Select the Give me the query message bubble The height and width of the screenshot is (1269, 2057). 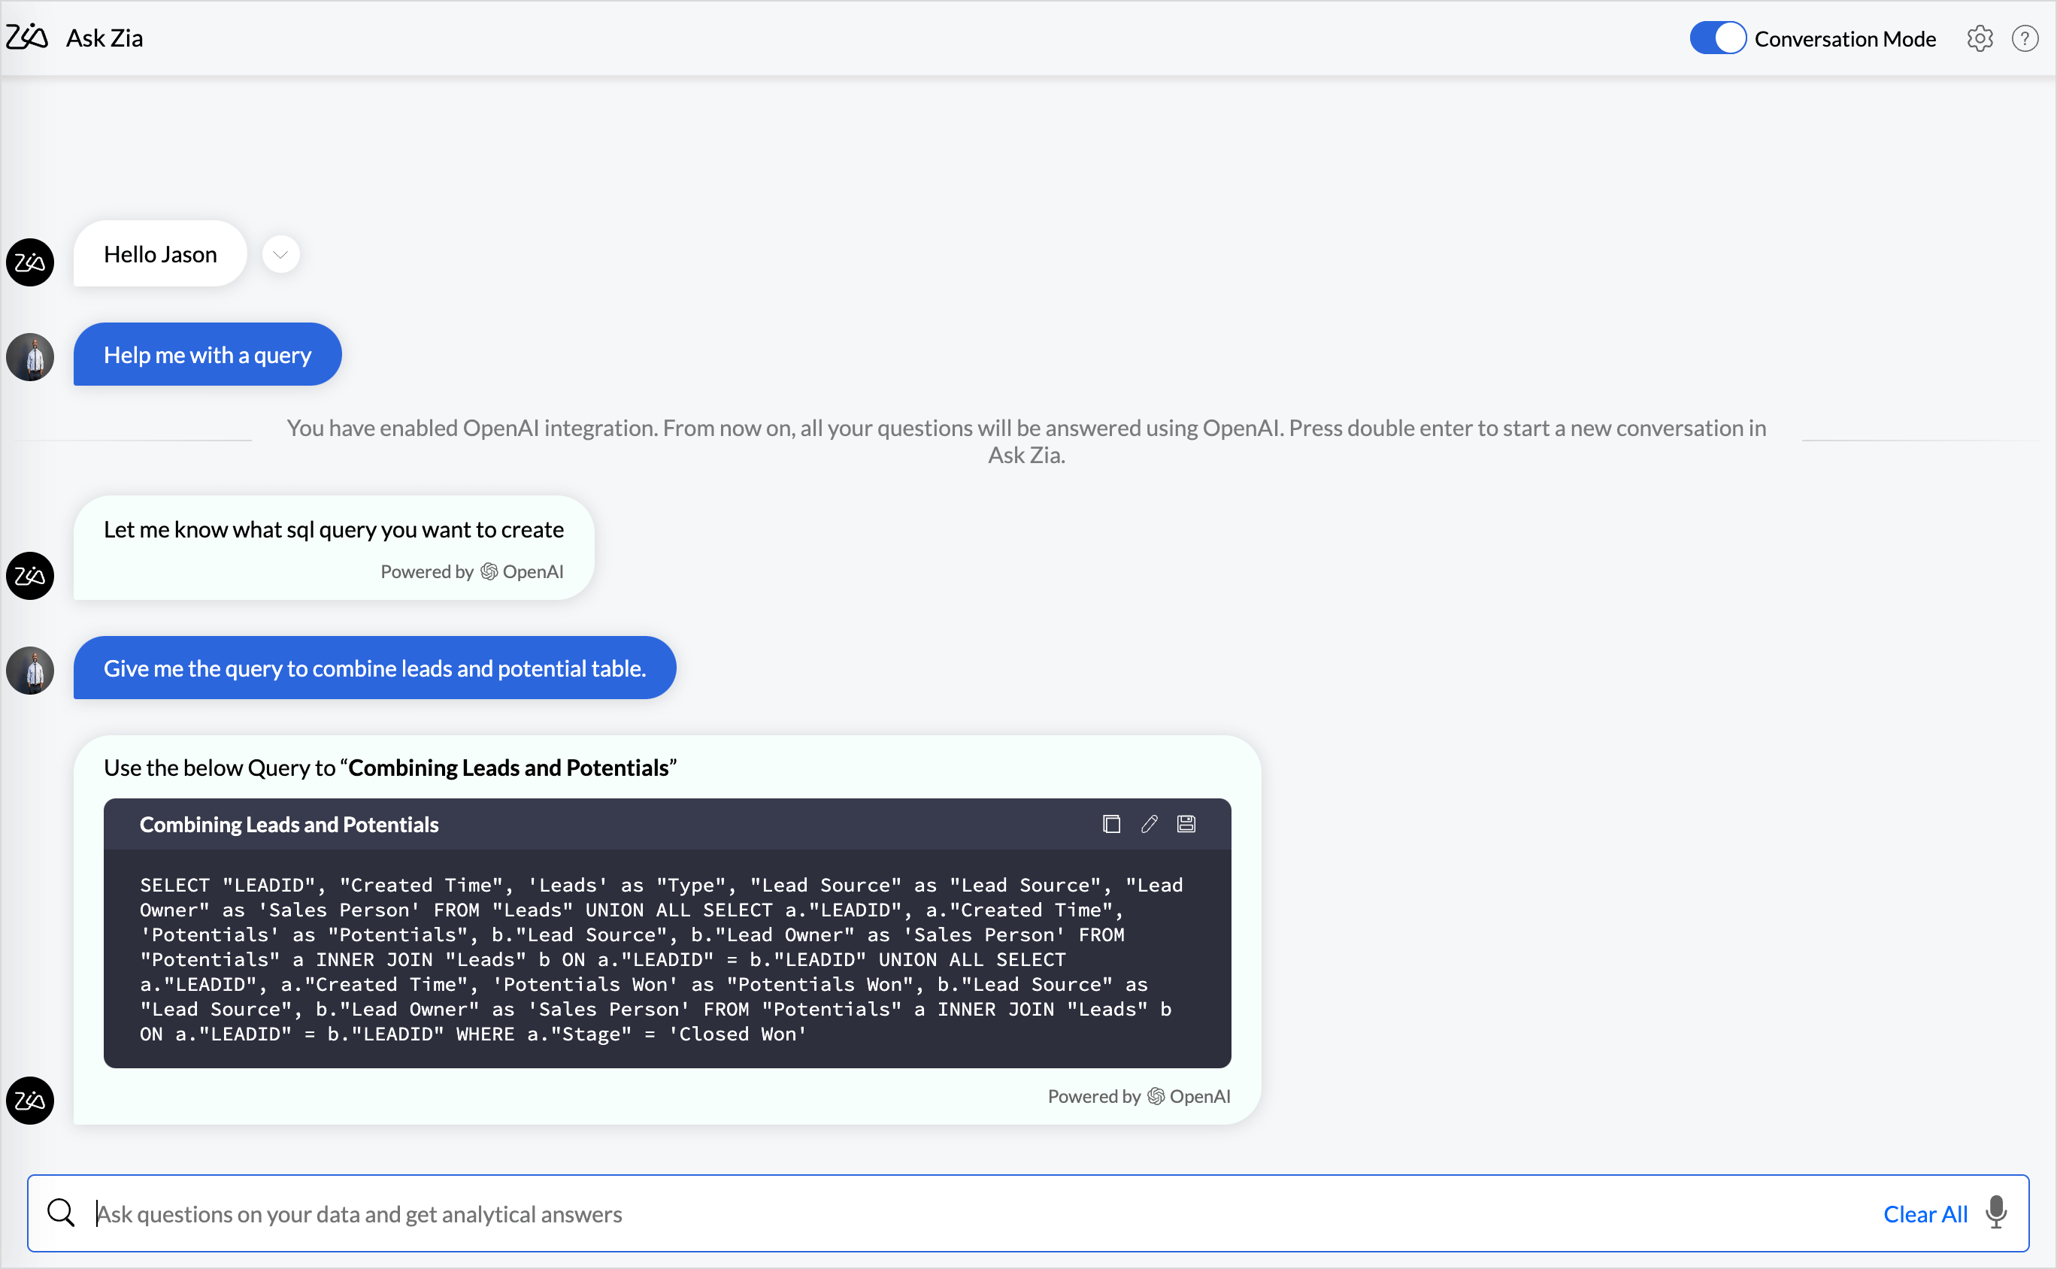click(374, 668)
